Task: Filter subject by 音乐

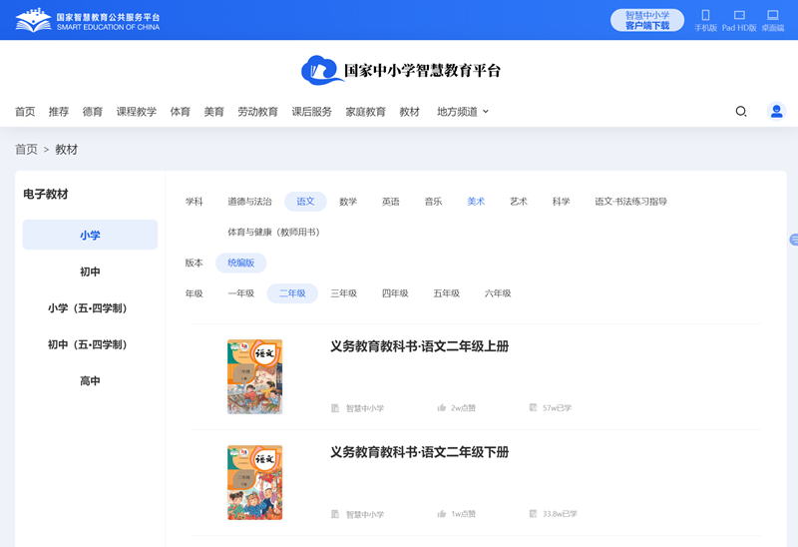Action: click(x=433, y=202)
